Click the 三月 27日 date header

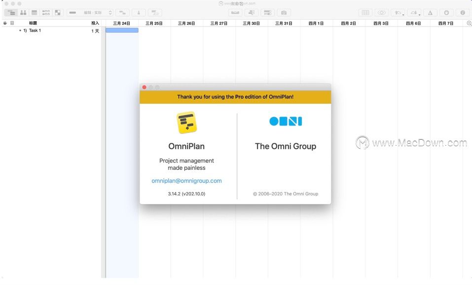pyautogui.click(x=219, y=24)
